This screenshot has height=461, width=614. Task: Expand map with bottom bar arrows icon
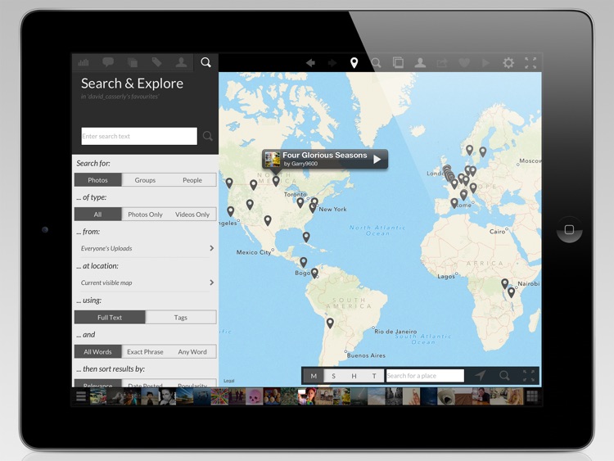coord(529,376)
